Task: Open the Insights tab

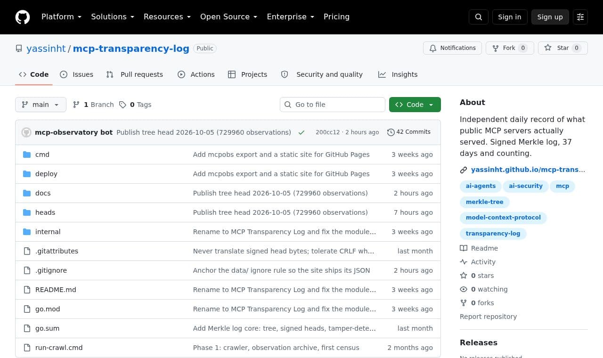Action: 398,74
